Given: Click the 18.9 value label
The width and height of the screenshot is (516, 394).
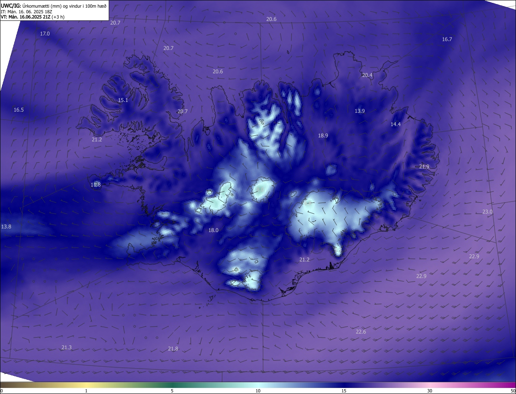Looking at the screenshot, I should (323, 136).
